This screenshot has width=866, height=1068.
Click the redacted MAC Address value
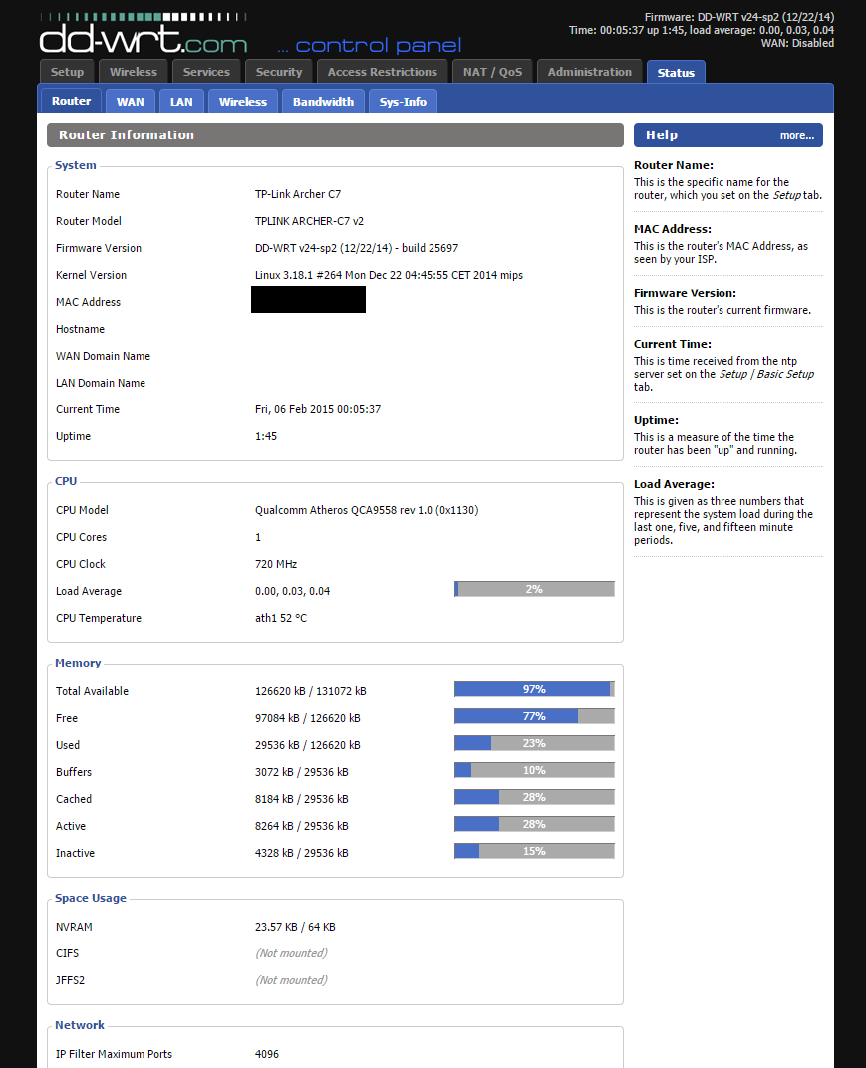coord(308,300)
